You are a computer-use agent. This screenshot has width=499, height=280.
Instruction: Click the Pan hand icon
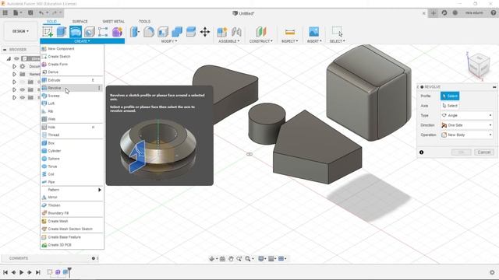click(x=231, y=259)
